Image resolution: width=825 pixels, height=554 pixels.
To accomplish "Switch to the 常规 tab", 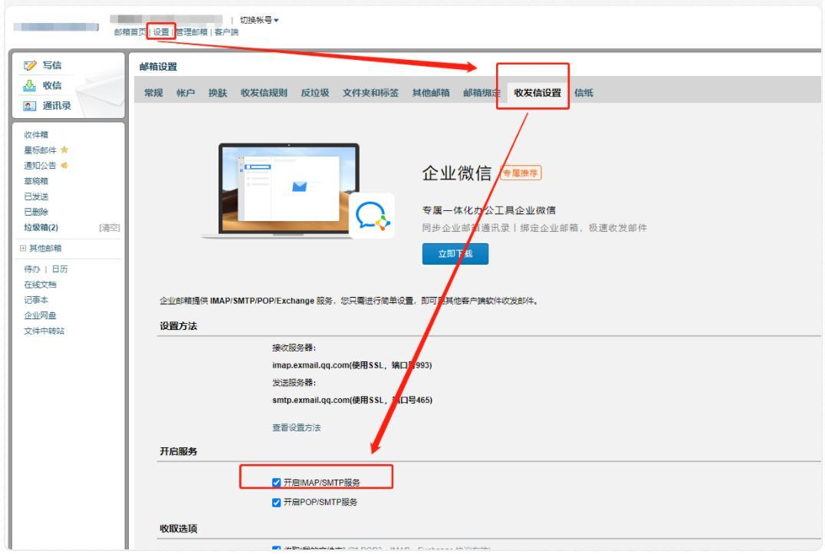I will (x=153, y=93).
